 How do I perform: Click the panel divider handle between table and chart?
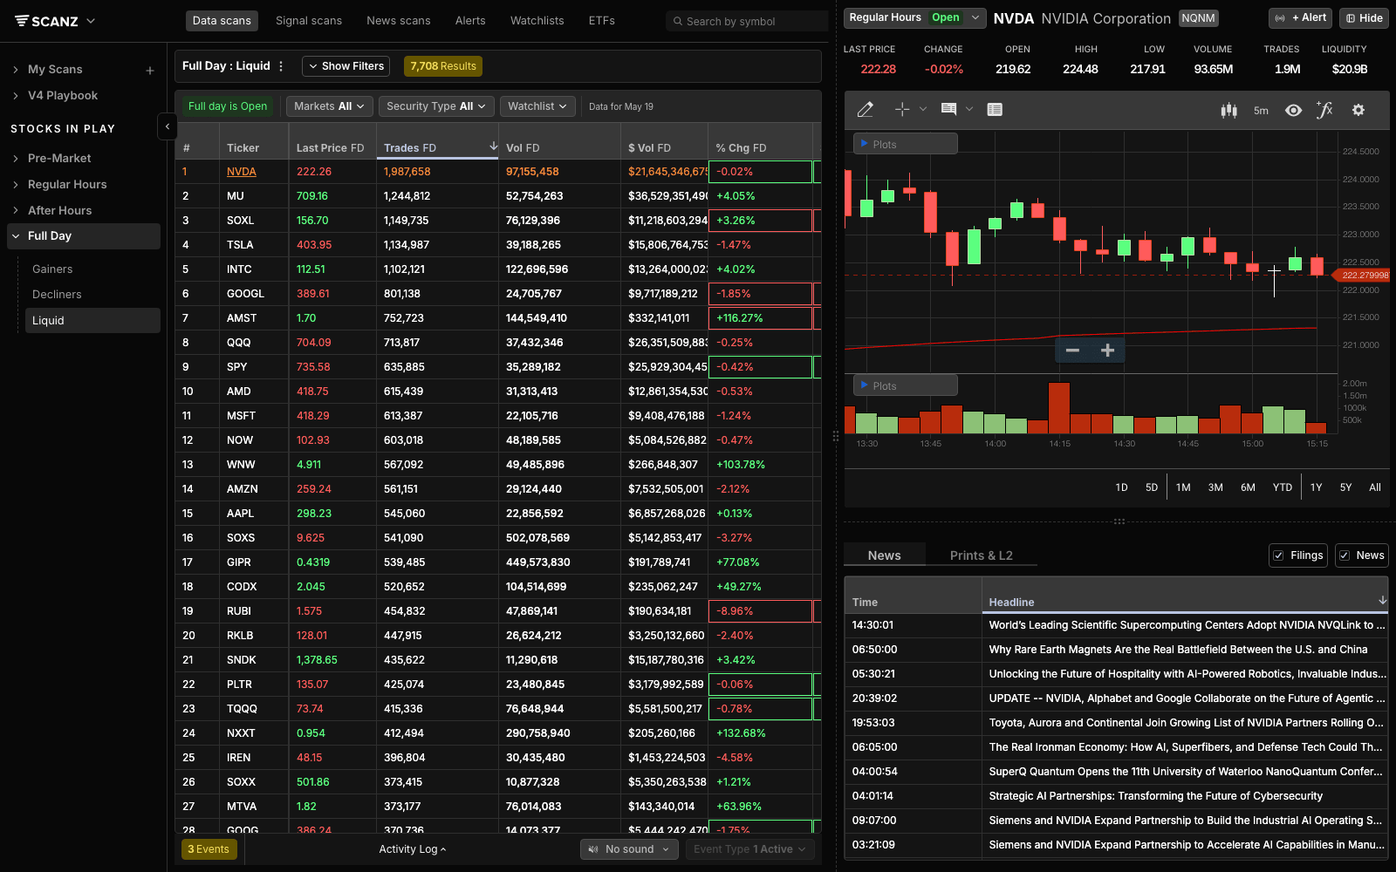click(836, 435)
